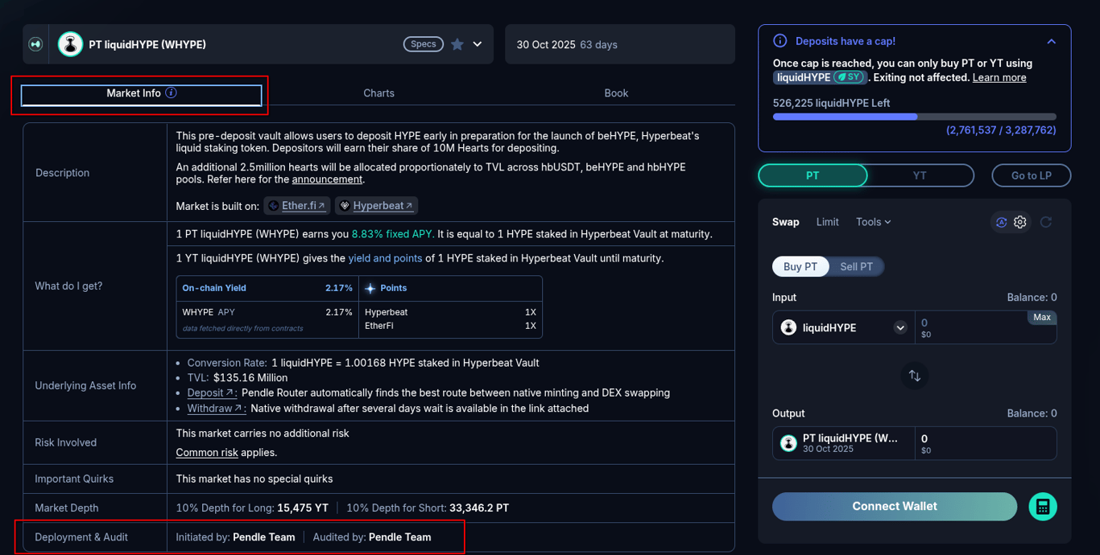
Task: Select the Market Info tab
Action: 142,94
